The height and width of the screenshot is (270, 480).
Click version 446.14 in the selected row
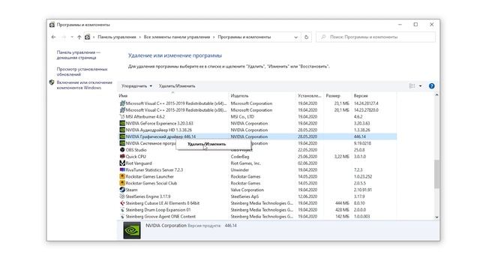(x=360, y=136)
